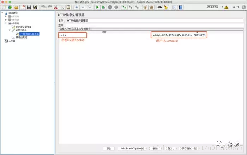The width and height of the screenshot is (247, 155).
Task: Collapse the 测试计划 tree node arrow
Action: click(2, 13)
